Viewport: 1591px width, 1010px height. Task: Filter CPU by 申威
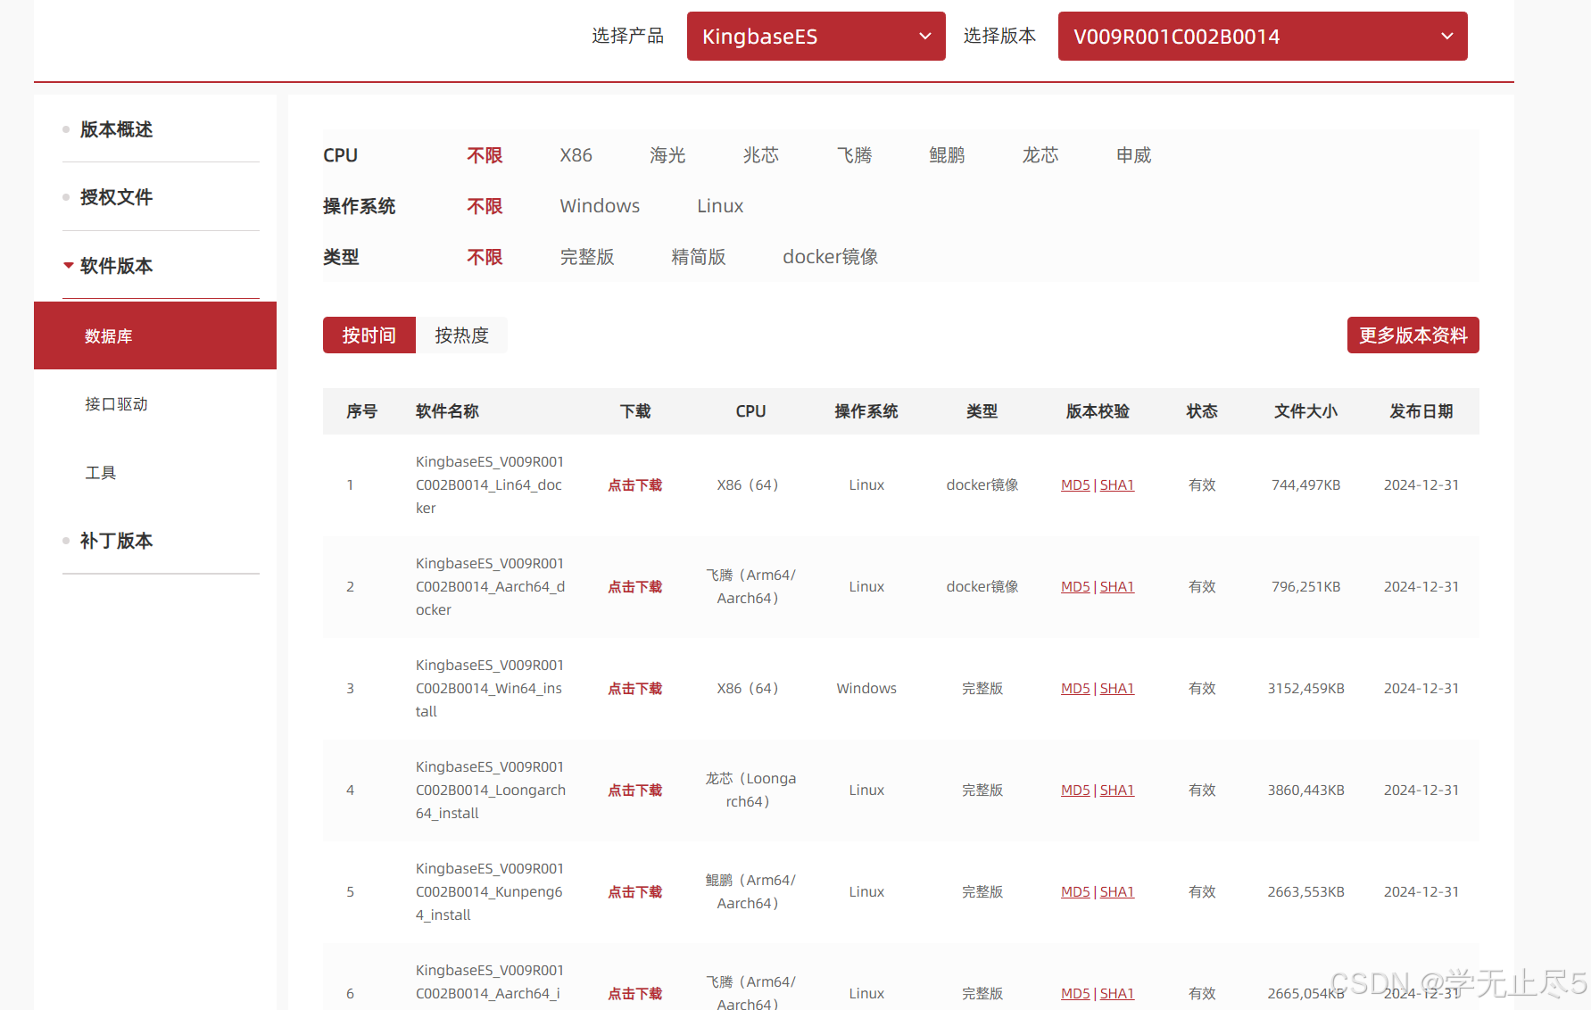pos(1133,155)
